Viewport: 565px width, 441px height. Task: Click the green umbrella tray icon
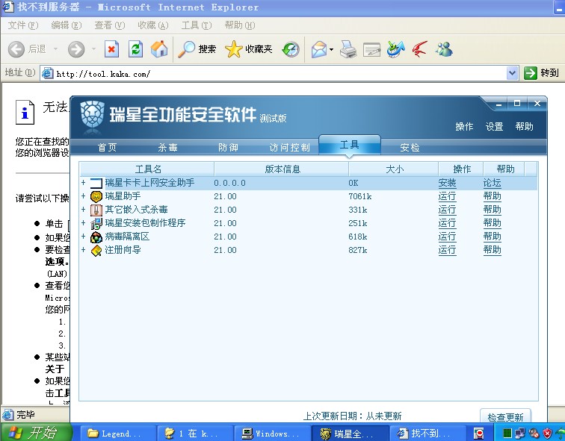click(x=560, y=433)
